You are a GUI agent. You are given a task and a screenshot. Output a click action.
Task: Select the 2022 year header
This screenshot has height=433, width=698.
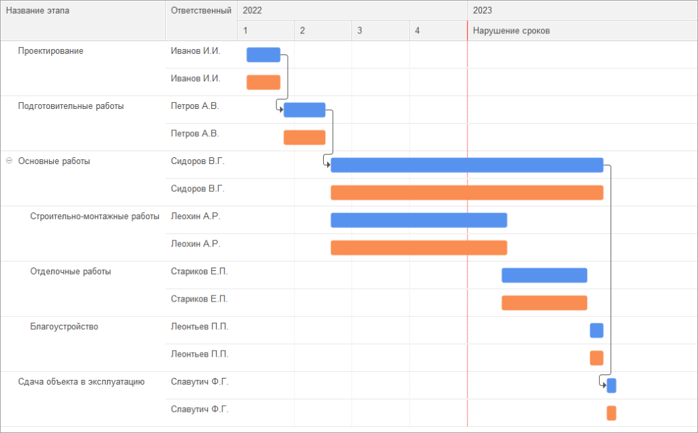tap(252, 11)
